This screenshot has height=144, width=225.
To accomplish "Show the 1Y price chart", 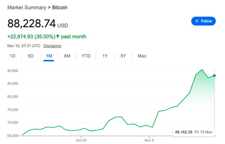I will tap(105, 56).
